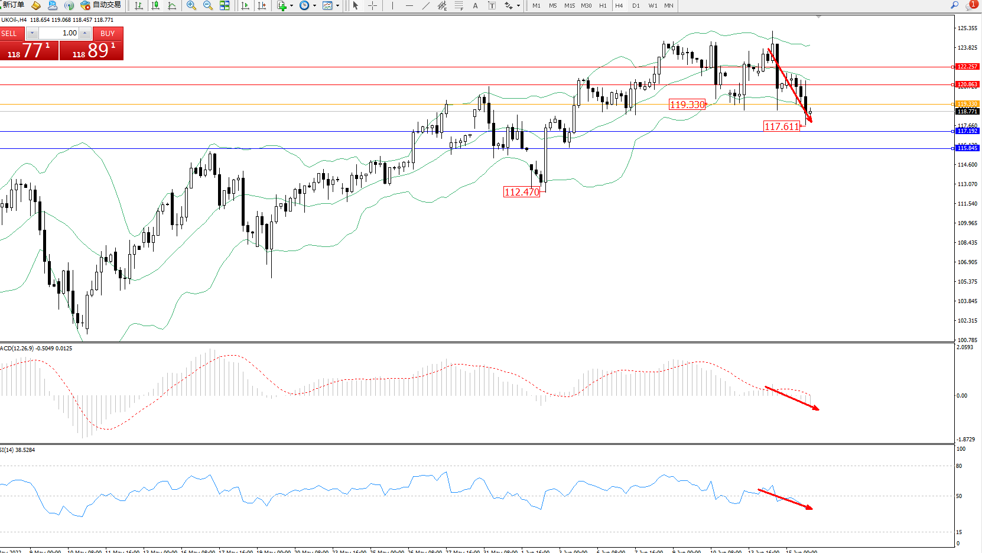Switch to the M15 timeframe
The width and height of the screenshot is (982, 553).
[x=569, y=5]
